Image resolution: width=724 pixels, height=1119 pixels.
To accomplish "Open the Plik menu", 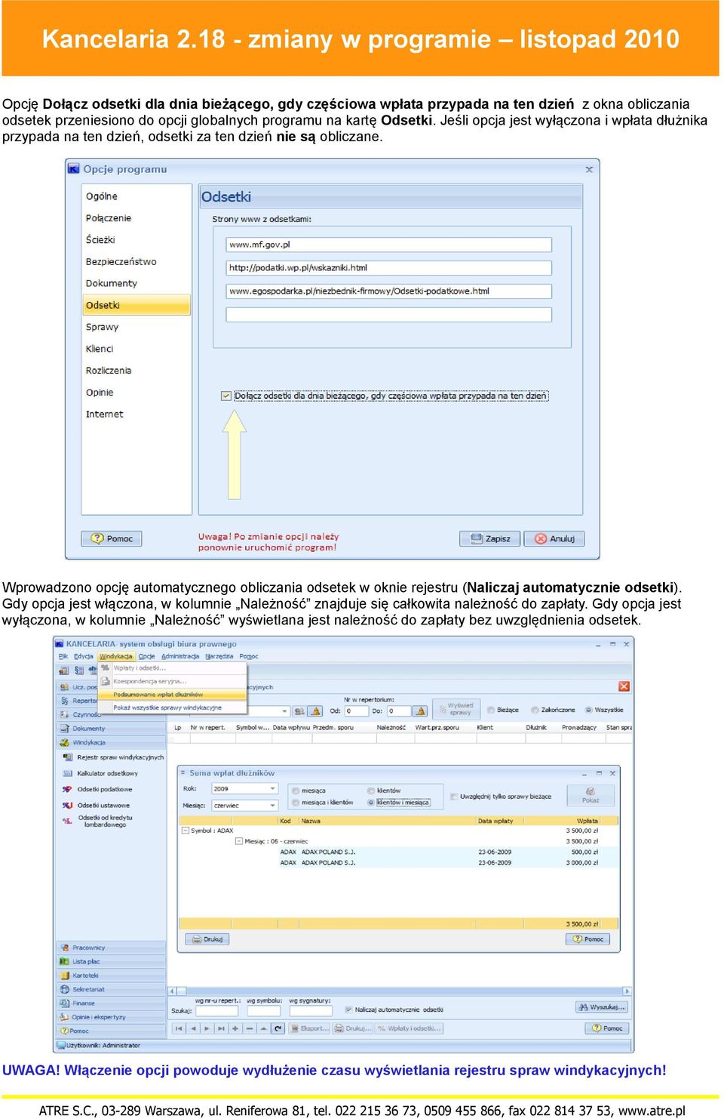I will click(x=63, y=656).
